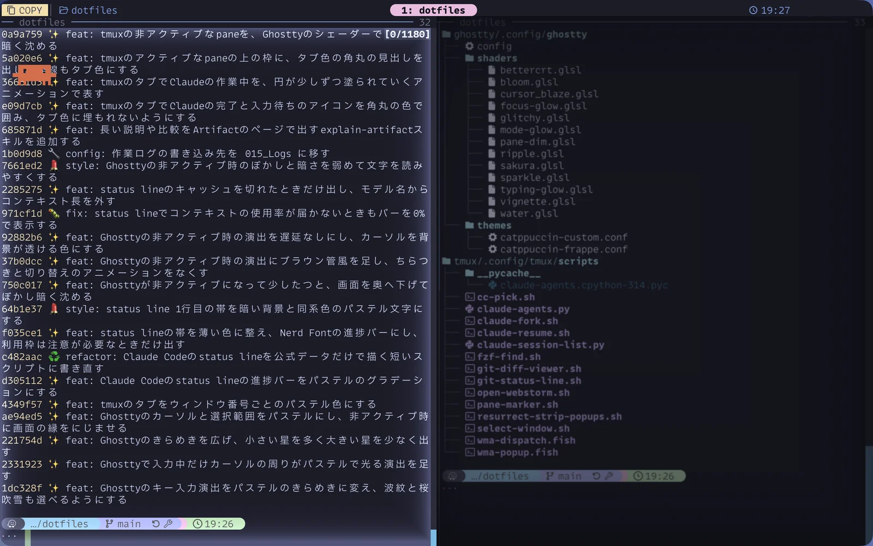Click file icon of bettercrt.glsl
The height and width of the screenshot is (546, 873).
click(x=492, y=70)
